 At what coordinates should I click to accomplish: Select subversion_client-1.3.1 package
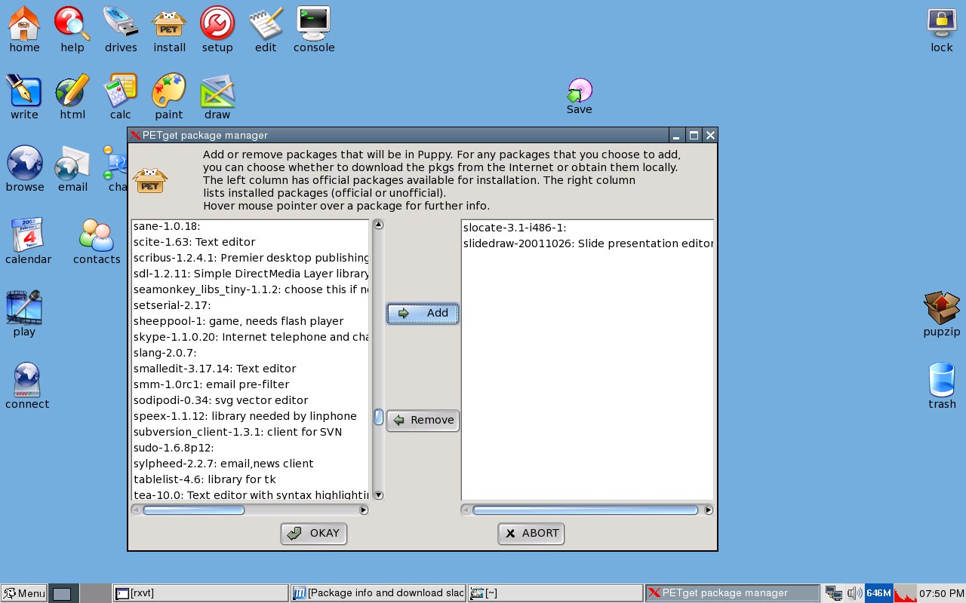point(250,432)
